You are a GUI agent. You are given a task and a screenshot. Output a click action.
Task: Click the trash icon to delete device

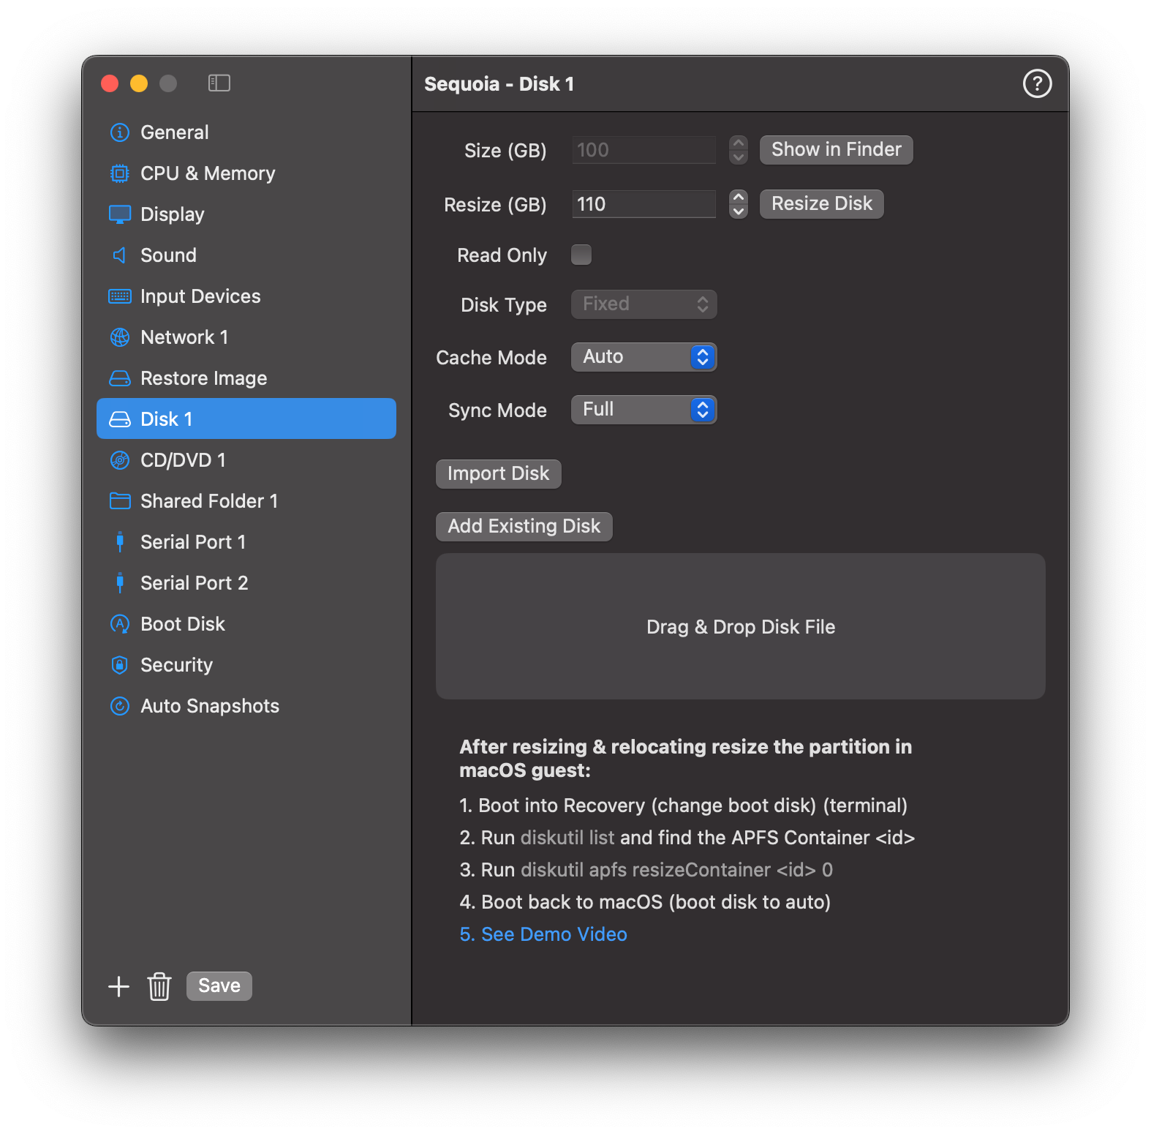[159, 986]
